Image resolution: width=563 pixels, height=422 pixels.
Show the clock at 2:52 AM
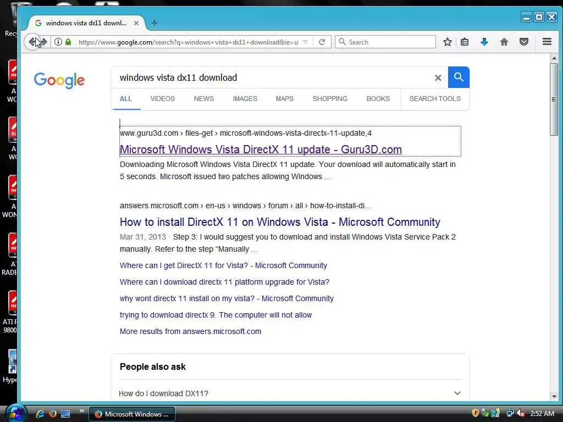[x=542, y=414]
